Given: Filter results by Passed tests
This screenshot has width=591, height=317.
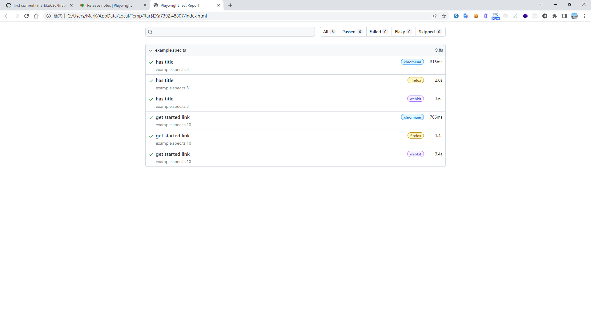Looking at the screenshot, I should [x=352, y=32].
